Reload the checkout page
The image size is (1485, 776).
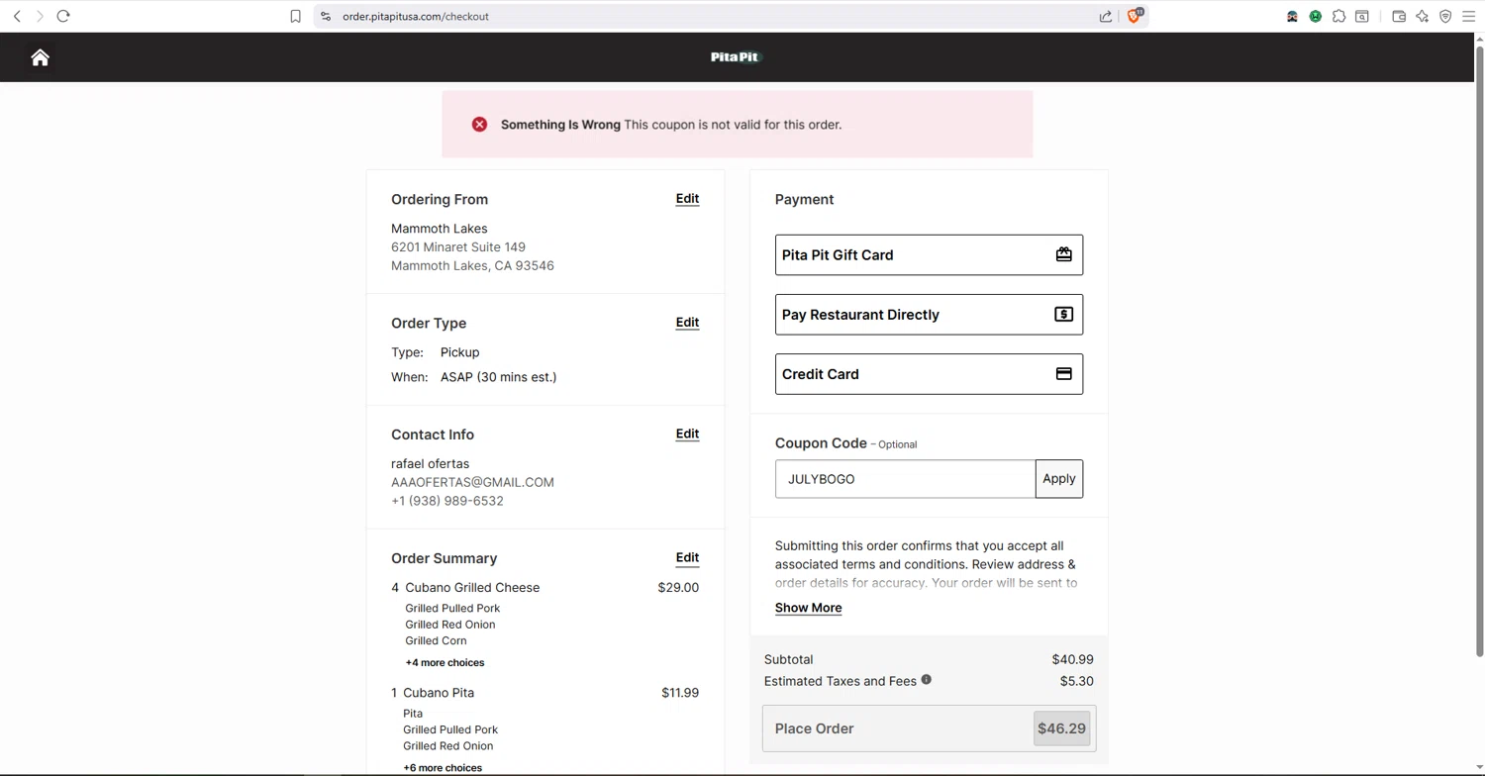(63, 16)
